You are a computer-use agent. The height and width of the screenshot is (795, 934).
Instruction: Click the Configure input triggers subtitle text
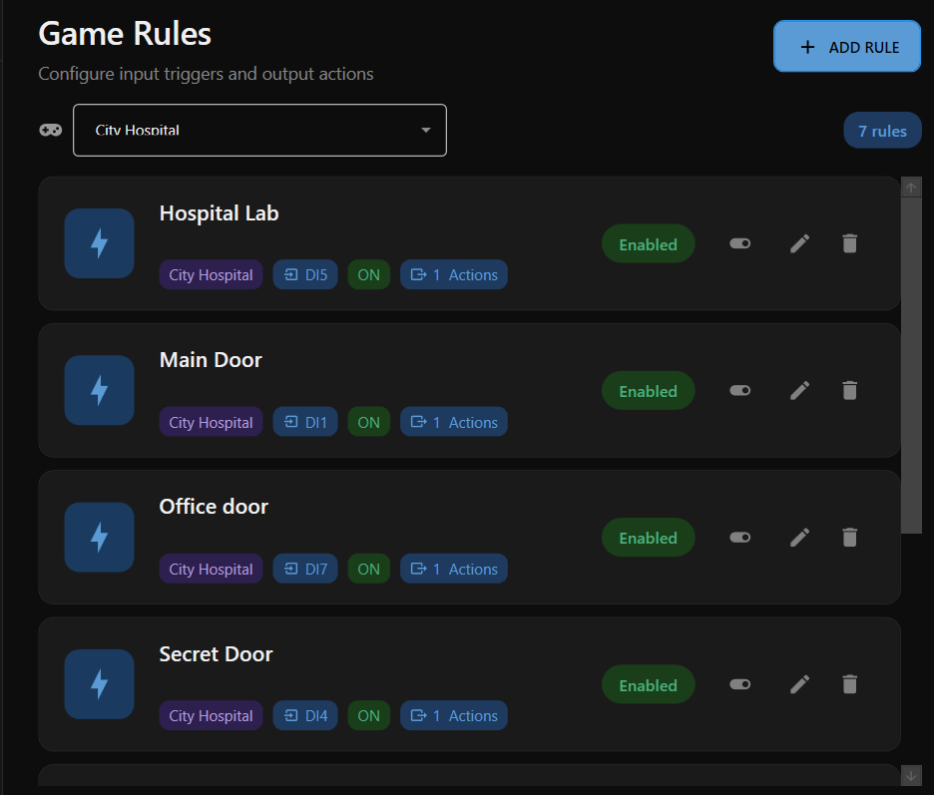tap(206, 74)
